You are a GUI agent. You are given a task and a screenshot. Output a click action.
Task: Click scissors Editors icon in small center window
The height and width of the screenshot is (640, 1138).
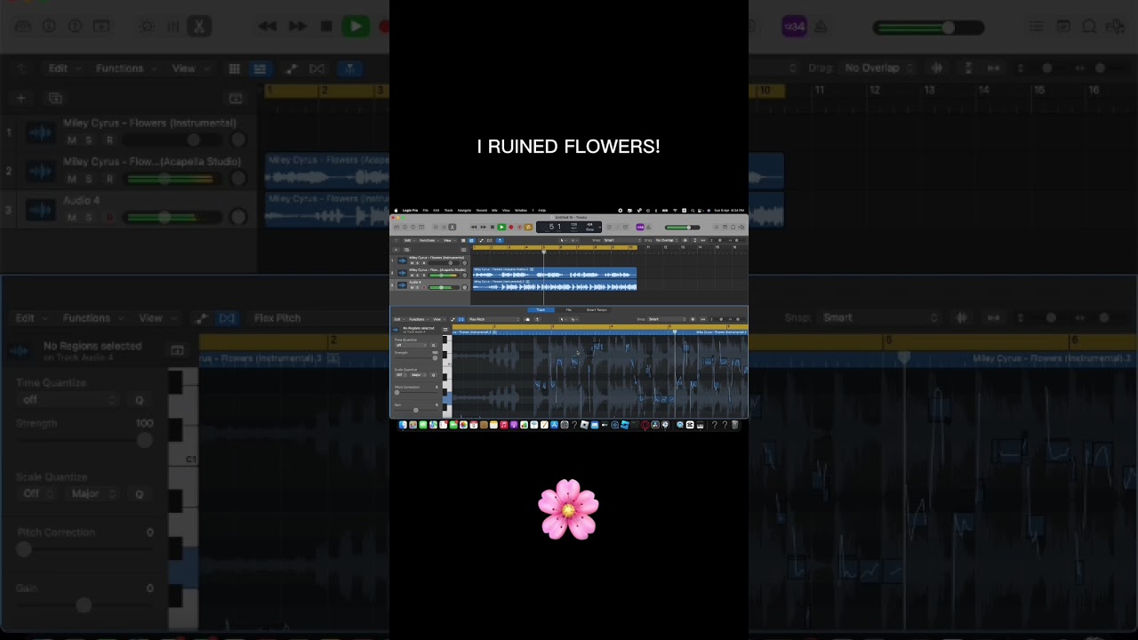(x=452, y=227)
